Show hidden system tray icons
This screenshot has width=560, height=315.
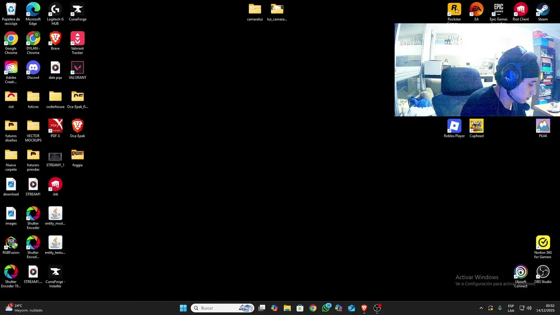coord(481,308)
